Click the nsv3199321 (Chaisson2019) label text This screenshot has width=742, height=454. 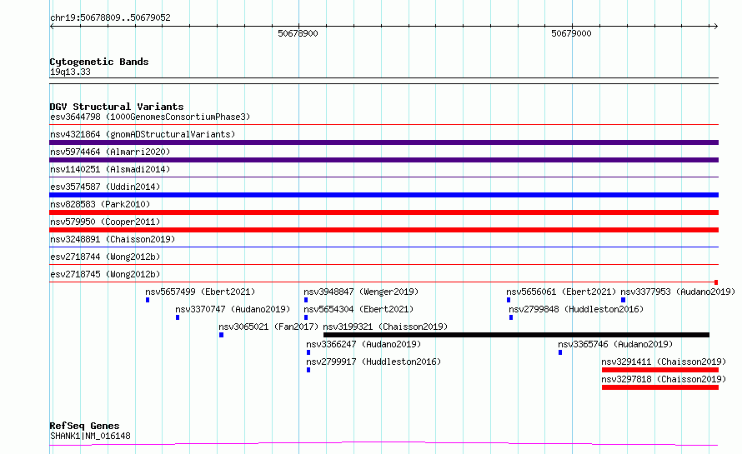pos(385,327)
